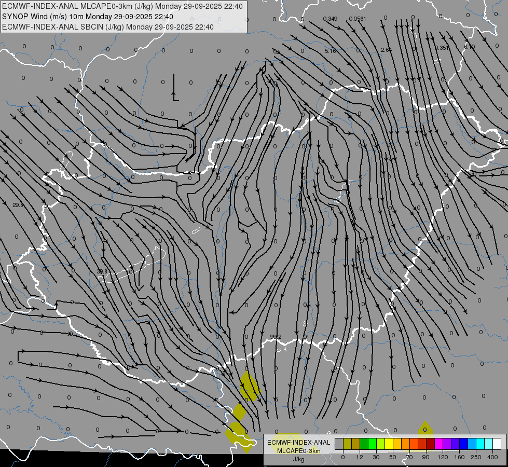Click the 'J/kg' unit label in the legend

tap(299, 459)
